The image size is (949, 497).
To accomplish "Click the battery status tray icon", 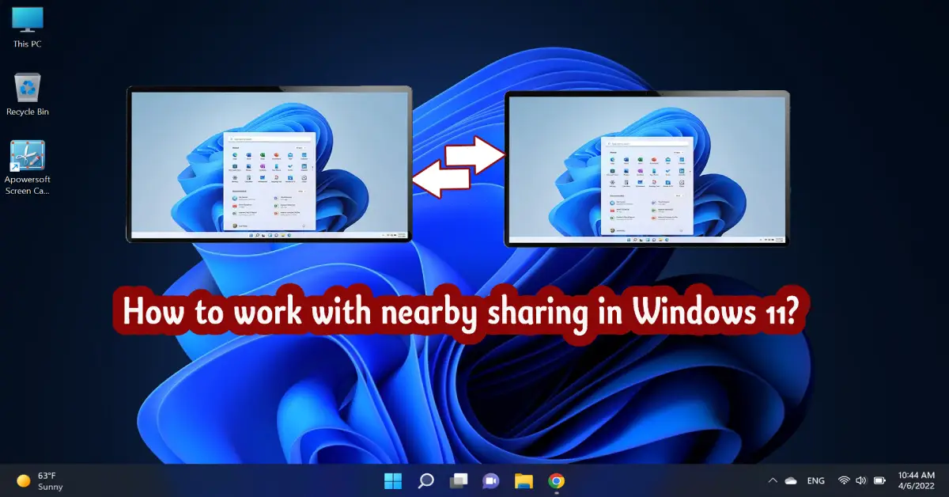I will (879, 480).
